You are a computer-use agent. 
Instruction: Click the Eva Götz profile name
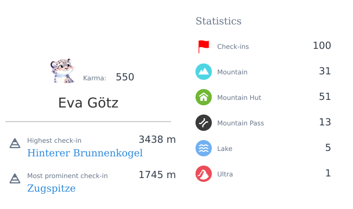pos(88,103)
